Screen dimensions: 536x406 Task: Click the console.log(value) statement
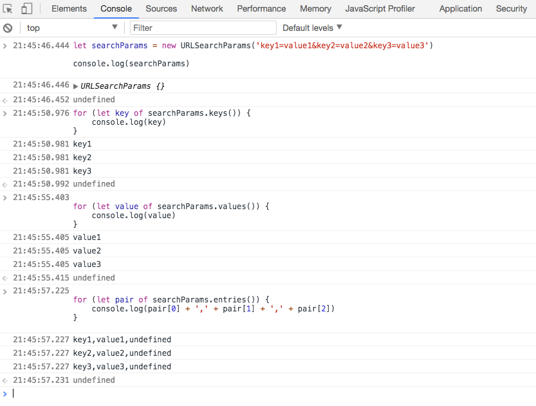(134, 216)
